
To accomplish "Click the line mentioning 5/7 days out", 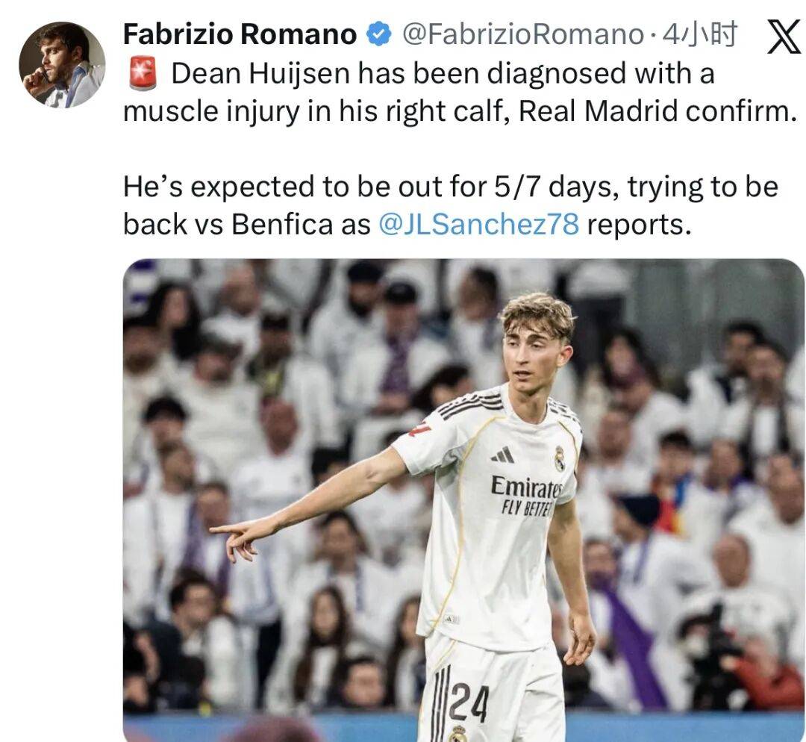I will pos(450,186).
